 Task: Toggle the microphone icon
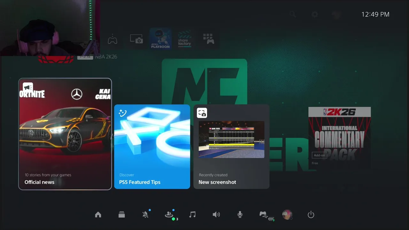tap(240, 215)
